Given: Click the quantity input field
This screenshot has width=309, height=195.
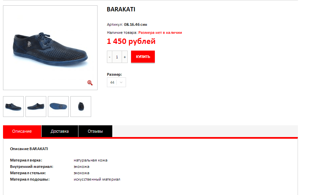Looking at the screenshot, I should pyautogui.click(x=117, y=57).
